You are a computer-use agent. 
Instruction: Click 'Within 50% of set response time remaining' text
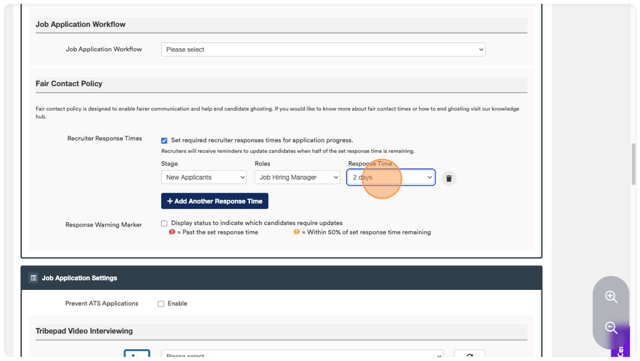tap(369, 232)
